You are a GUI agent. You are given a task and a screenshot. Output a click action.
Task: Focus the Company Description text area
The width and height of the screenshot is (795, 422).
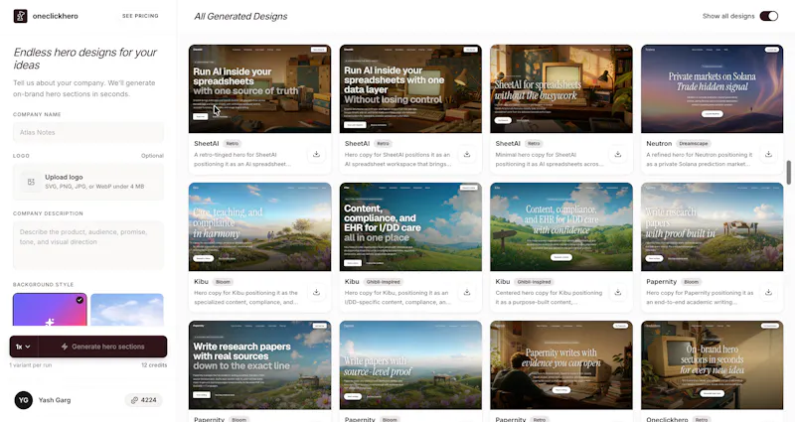(88, 244)
